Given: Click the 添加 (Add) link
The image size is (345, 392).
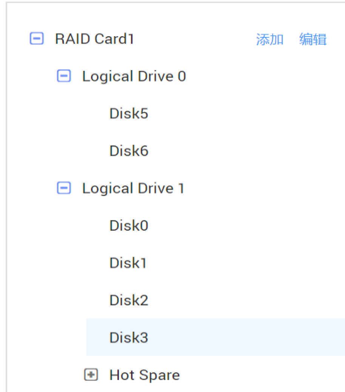Looking at the screenshot, I should [x=270, y=39].
